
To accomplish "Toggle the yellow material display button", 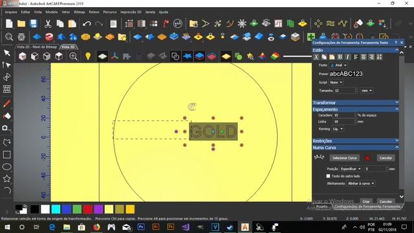I will [226, 56].
